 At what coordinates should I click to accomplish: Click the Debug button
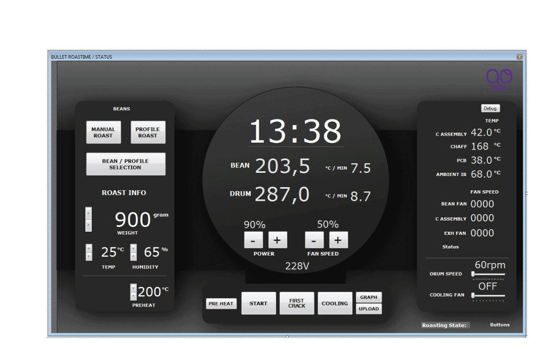(490, 108)
